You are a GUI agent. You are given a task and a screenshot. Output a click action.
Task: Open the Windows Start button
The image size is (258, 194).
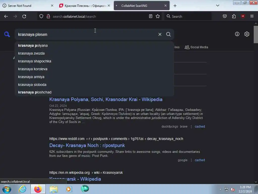7,189
